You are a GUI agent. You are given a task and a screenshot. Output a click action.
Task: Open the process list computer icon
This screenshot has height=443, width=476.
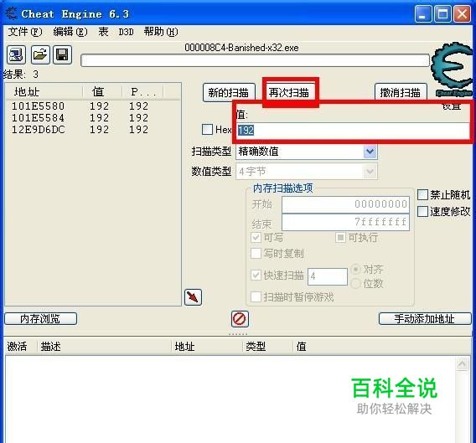click(x=16, y=55)
